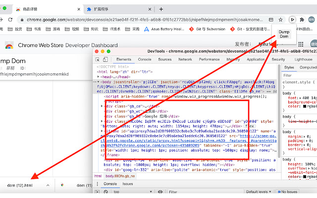
Task: Open the 采购 bookmark folder
Action: click(x=132, y=29)
